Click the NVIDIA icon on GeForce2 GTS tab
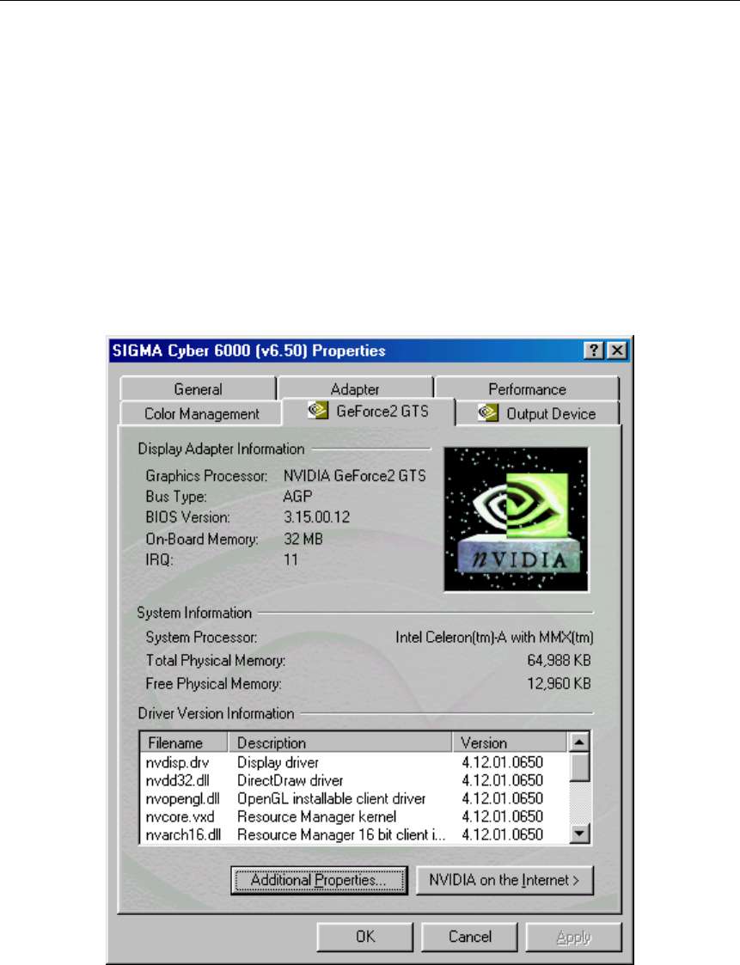Viewport: 740px width, 965px height. [x=318, y=410]
